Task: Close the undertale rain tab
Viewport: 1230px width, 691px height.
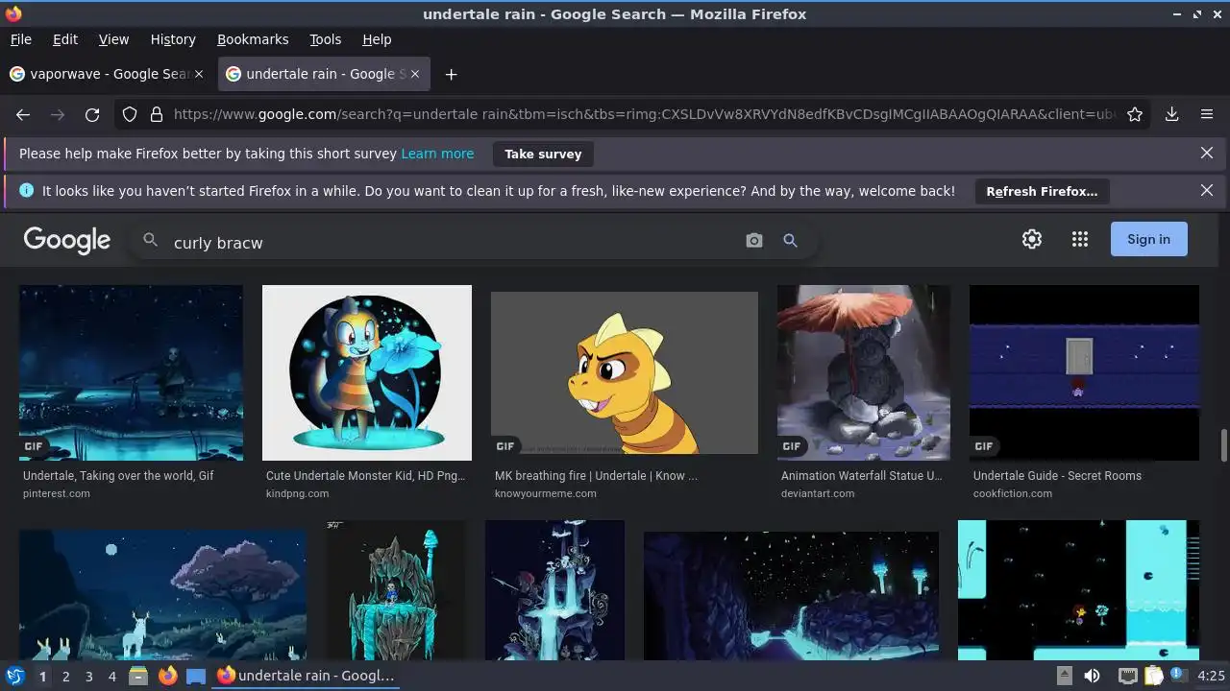Action: (x=415, y=74)
